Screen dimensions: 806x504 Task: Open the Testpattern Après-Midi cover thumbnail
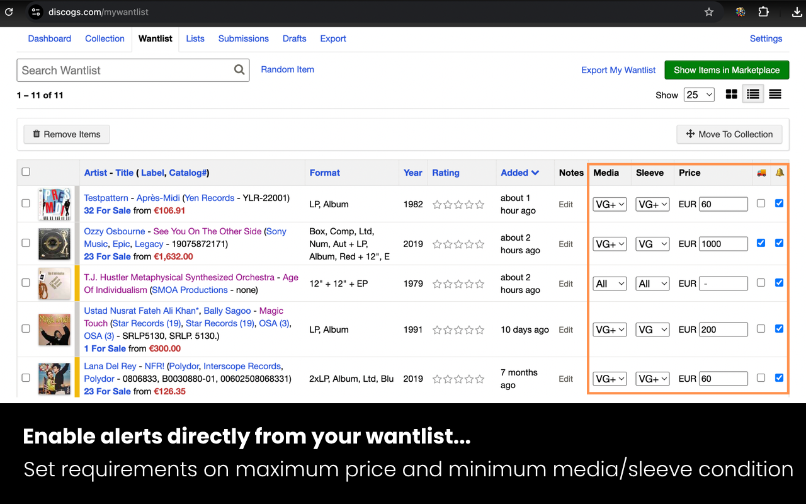click(x=54, y=204)
